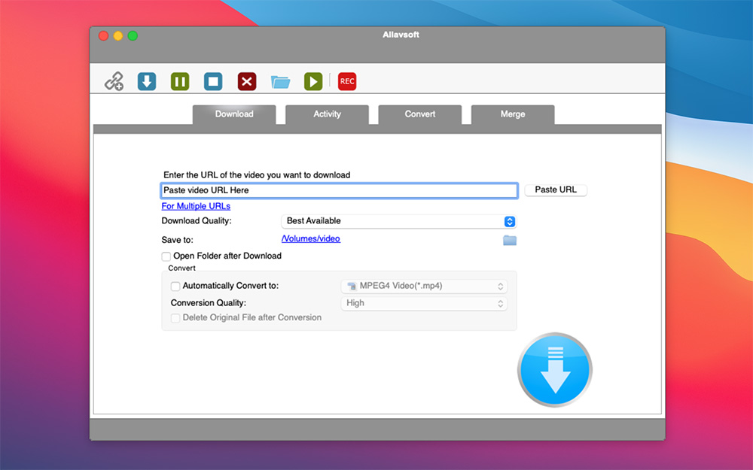Browse for save folder using the folder icon
Image resolution: width=753 pixels, height=470 pixels.
pyautogui.click(x=510, y=240)
